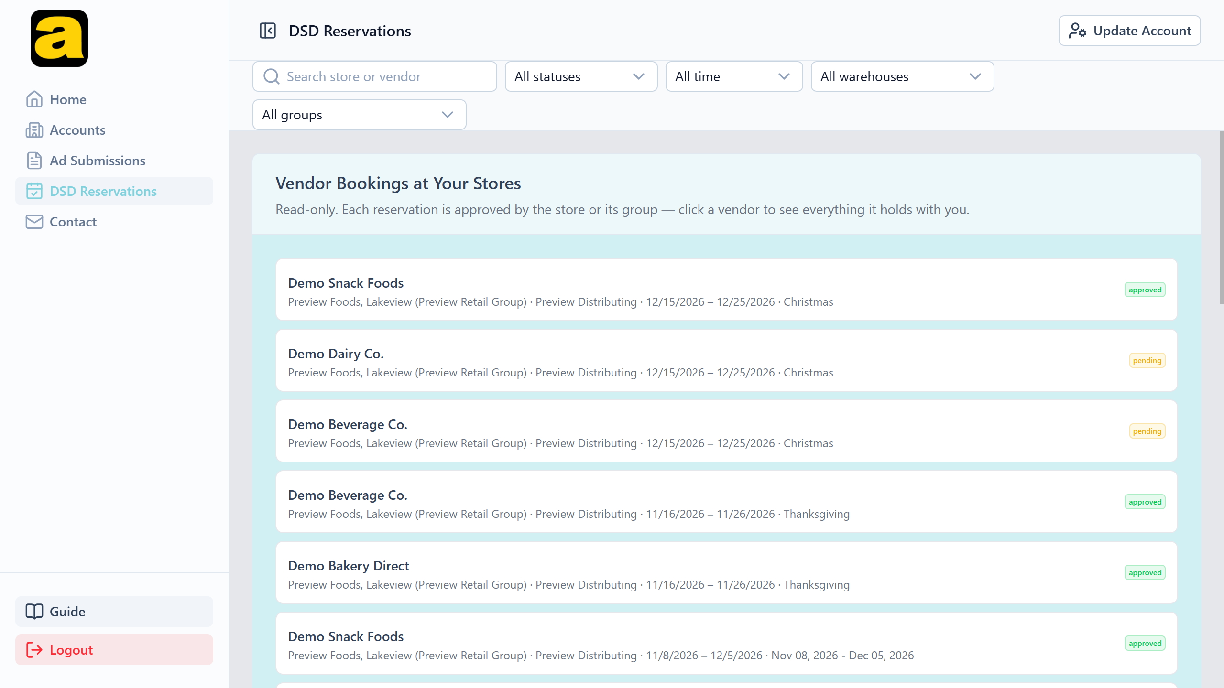Click approved badge on Demo Bakery Direct
The width and height of the screenshot is (1224, 688).
tap(1145, 572)
